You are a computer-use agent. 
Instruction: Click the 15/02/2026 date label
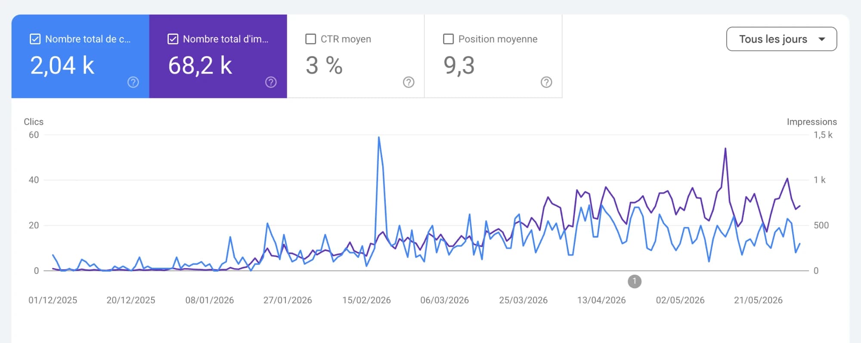(x=366, y=300)
